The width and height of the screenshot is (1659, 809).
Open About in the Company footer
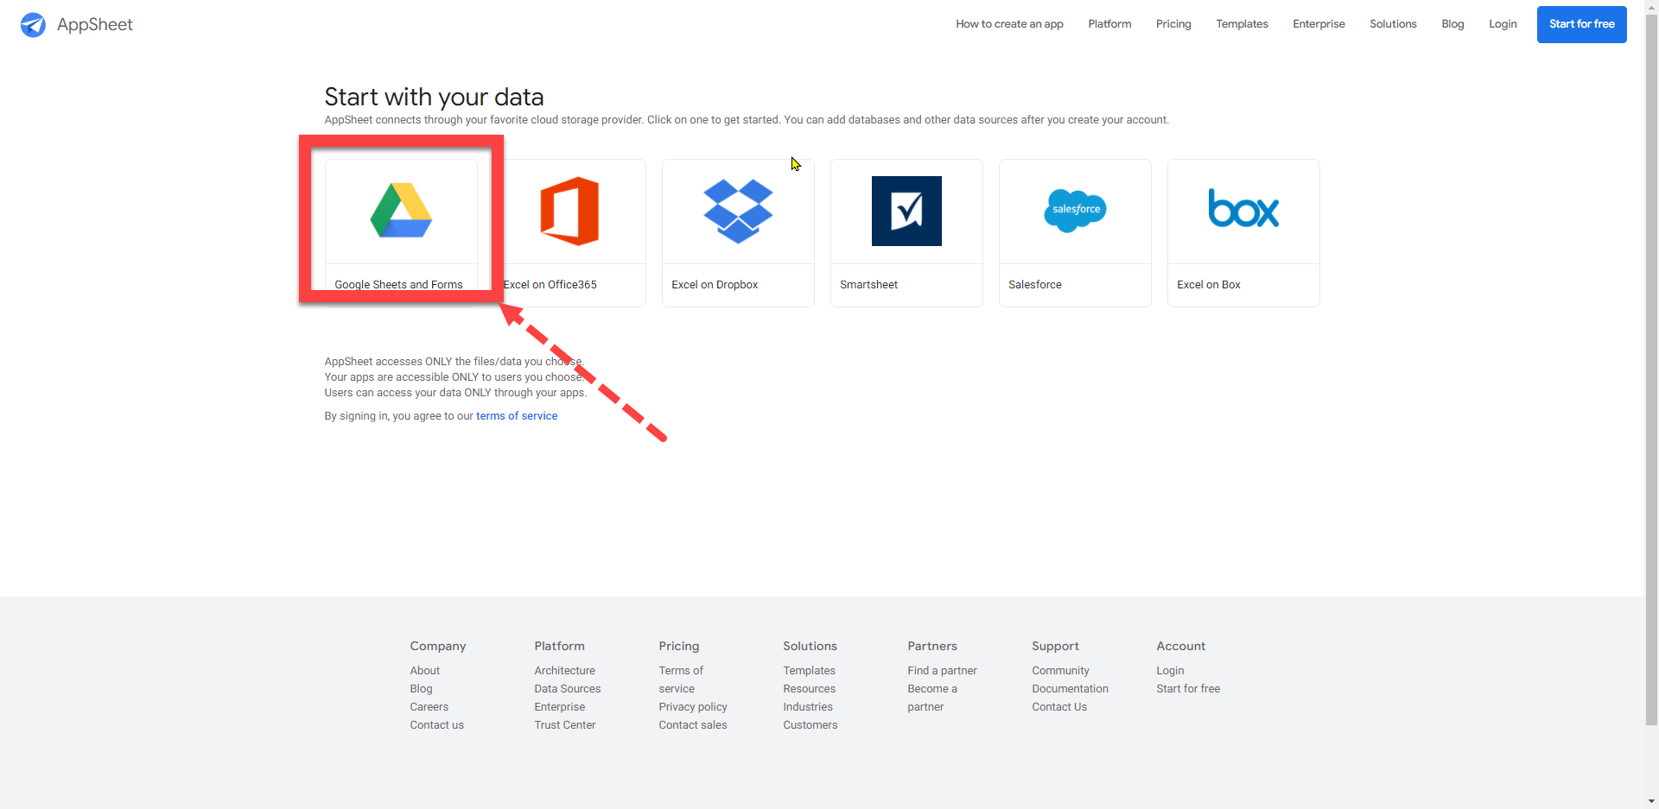[424, 671]
